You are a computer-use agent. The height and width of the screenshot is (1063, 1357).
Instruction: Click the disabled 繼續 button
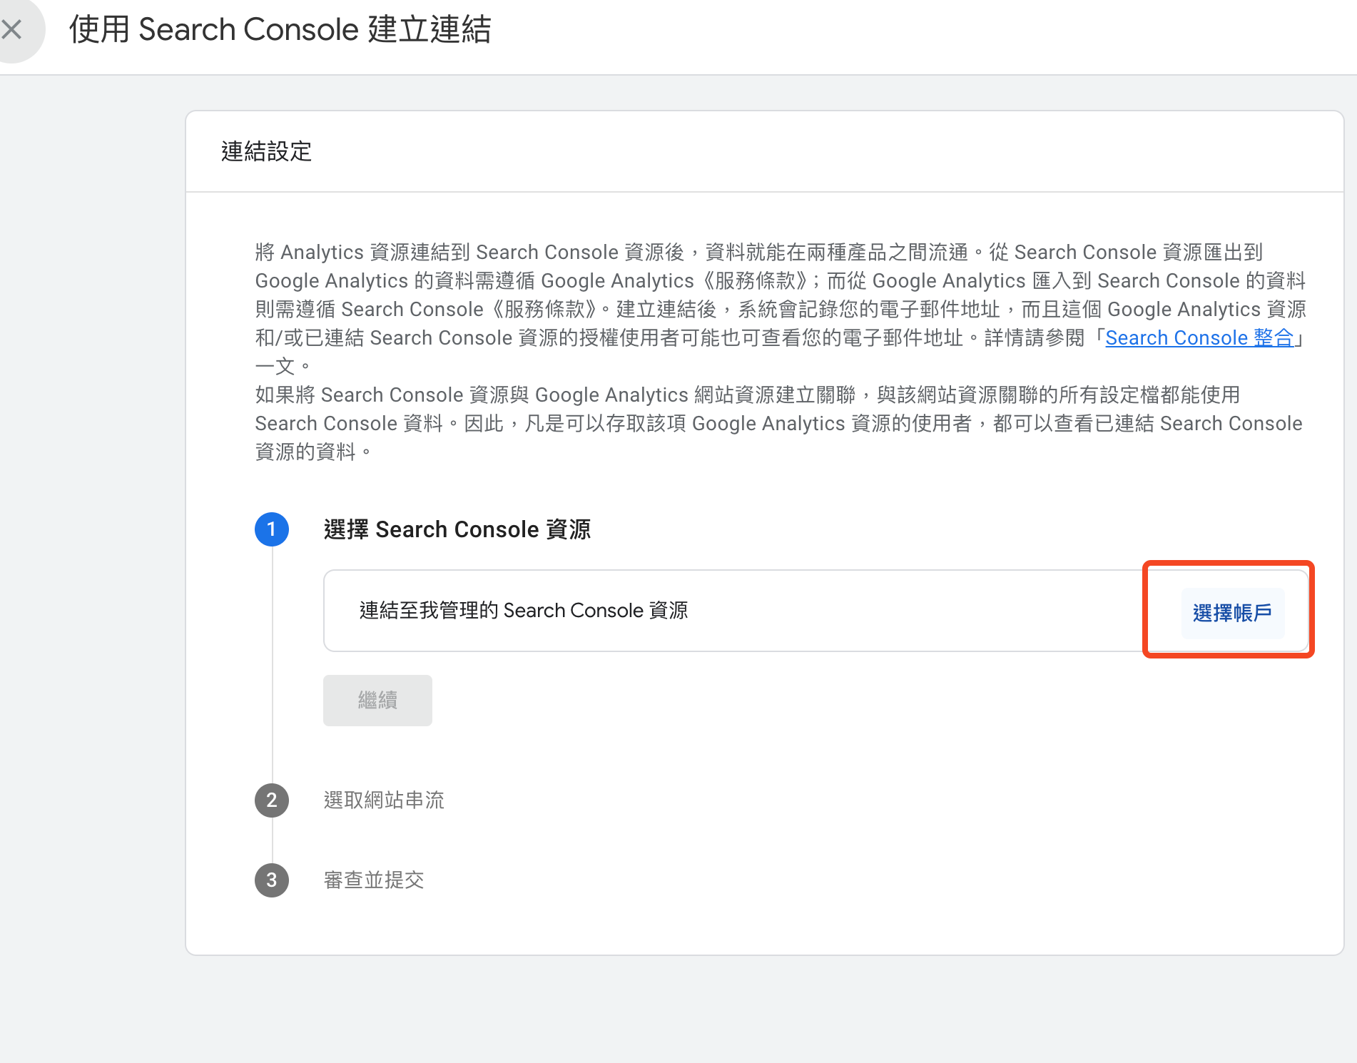[x=377, y=700]
